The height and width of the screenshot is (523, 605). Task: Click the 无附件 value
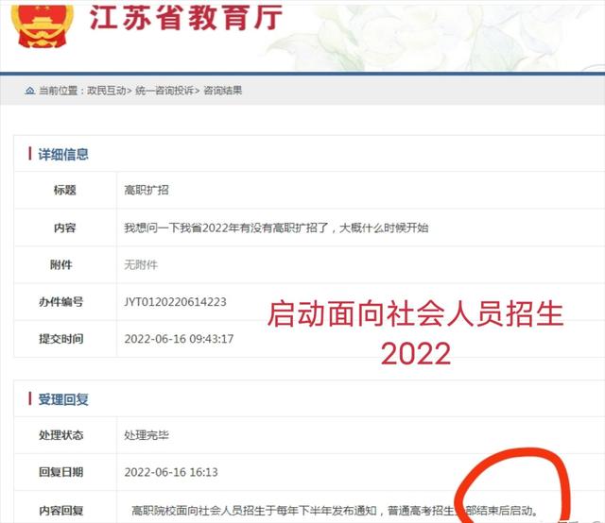[141, 264]
